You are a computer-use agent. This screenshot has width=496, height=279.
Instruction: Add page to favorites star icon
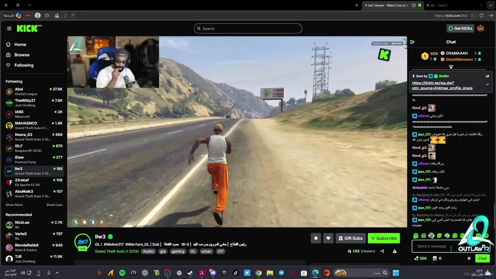[65, 15]
